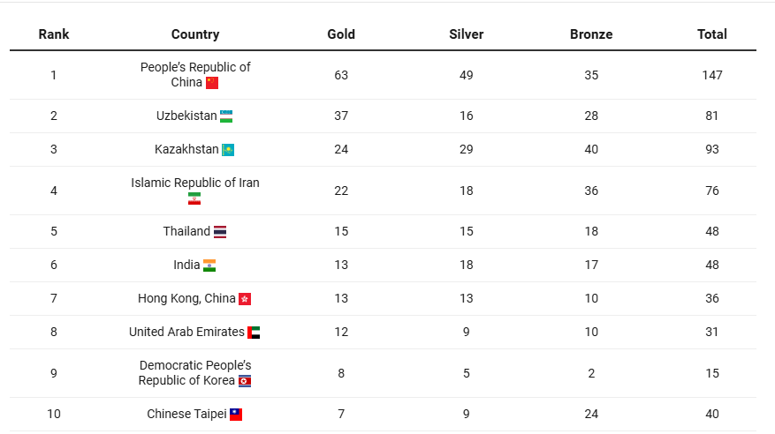The image size is (775, 434).
Task: Select the Chinese Taipei country name
Action: [x=186, y=414]
